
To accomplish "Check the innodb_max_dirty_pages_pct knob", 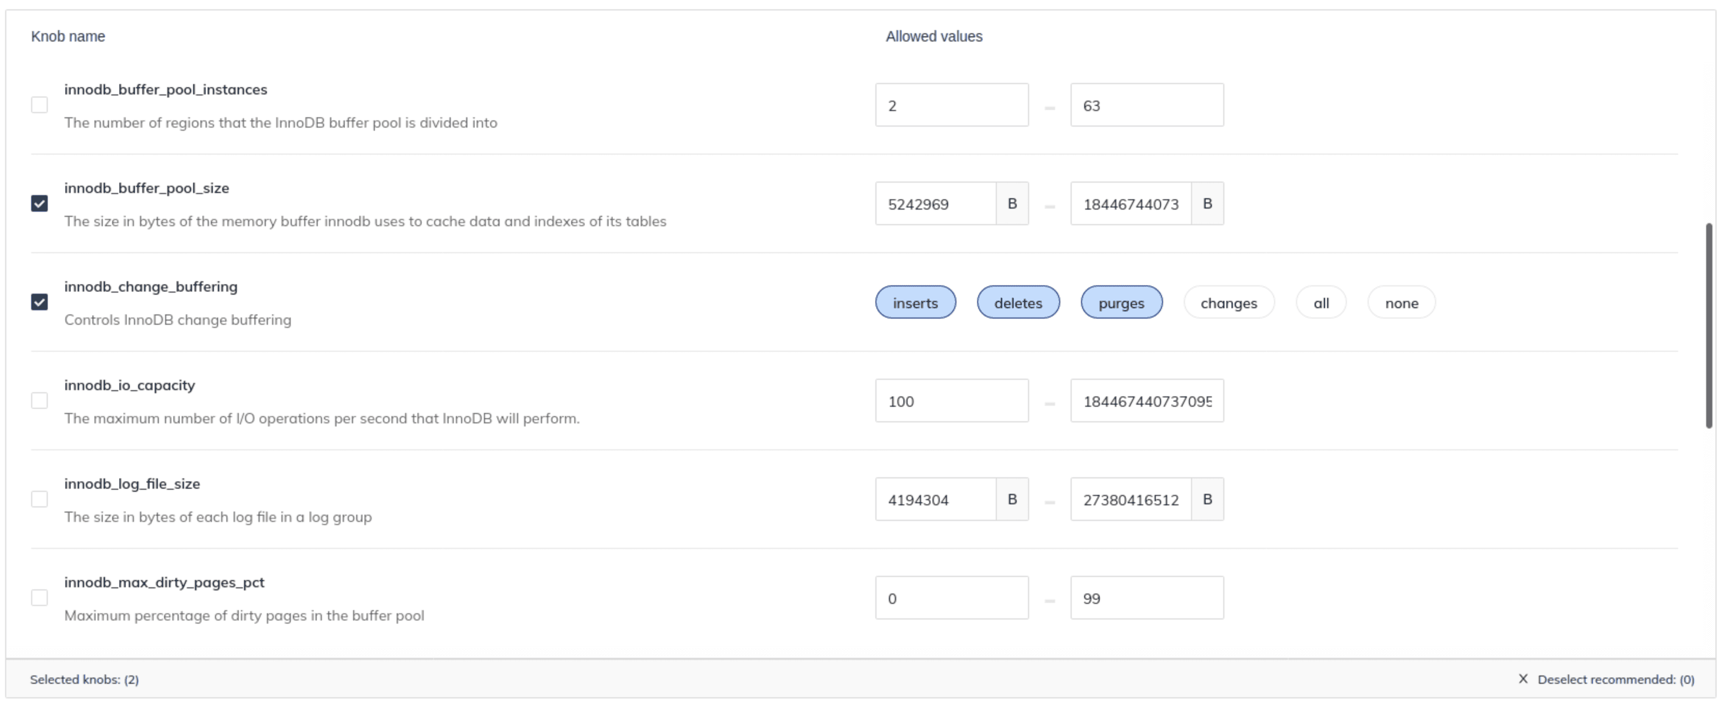I will tap(39, 598).
